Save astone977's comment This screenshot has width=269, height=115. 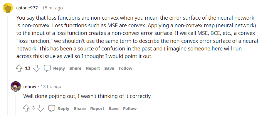coord(109,68)
